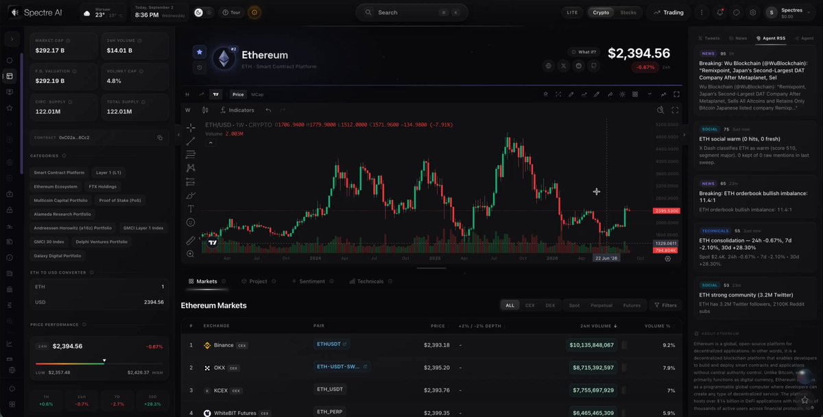Viewport: 823px width, 417px height.
Task: Expand the right panel using chart-edge arrow
Action: tap(684, 135)
